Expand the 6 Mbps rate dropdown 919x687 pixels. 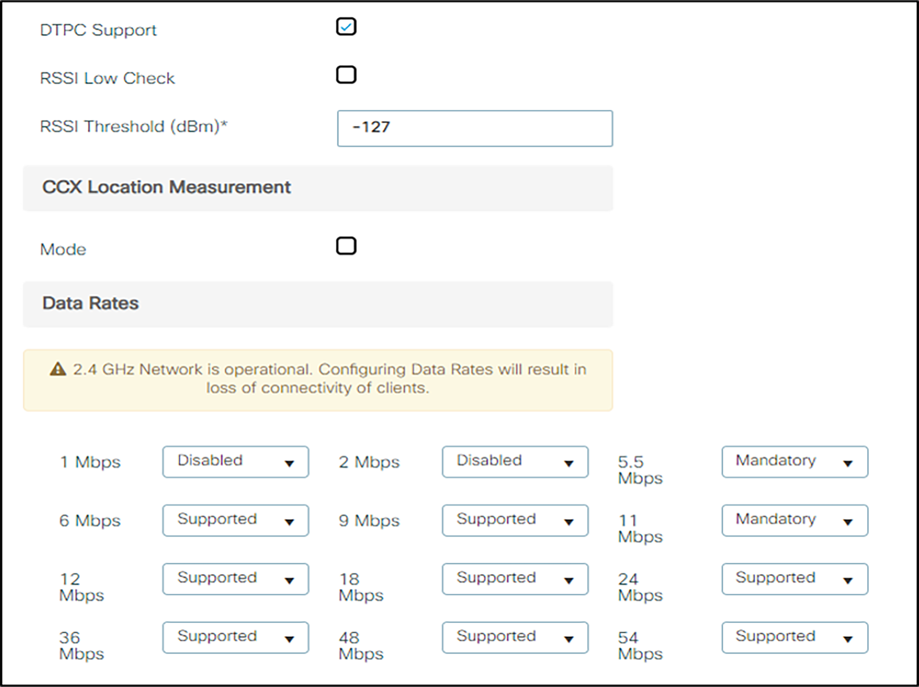click(235, 521)
